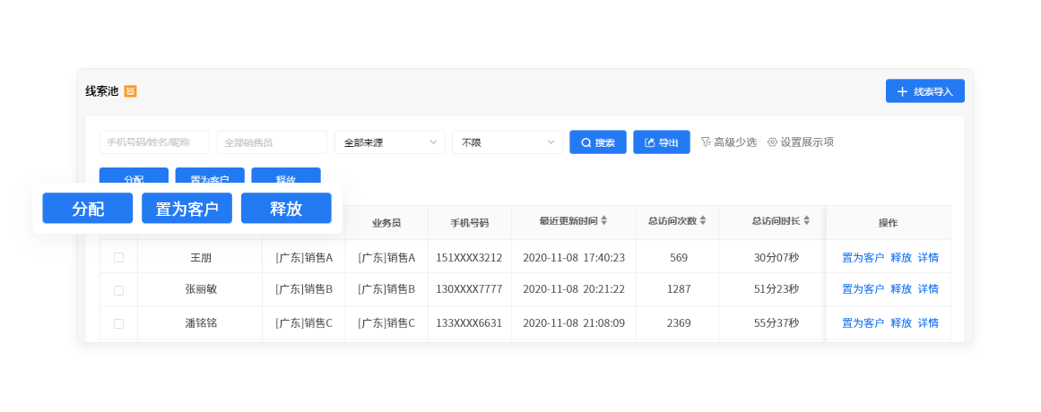Click 置为客户 link in 王朋's row
The width and height of the screenshot is (1041, 412).
863,257
